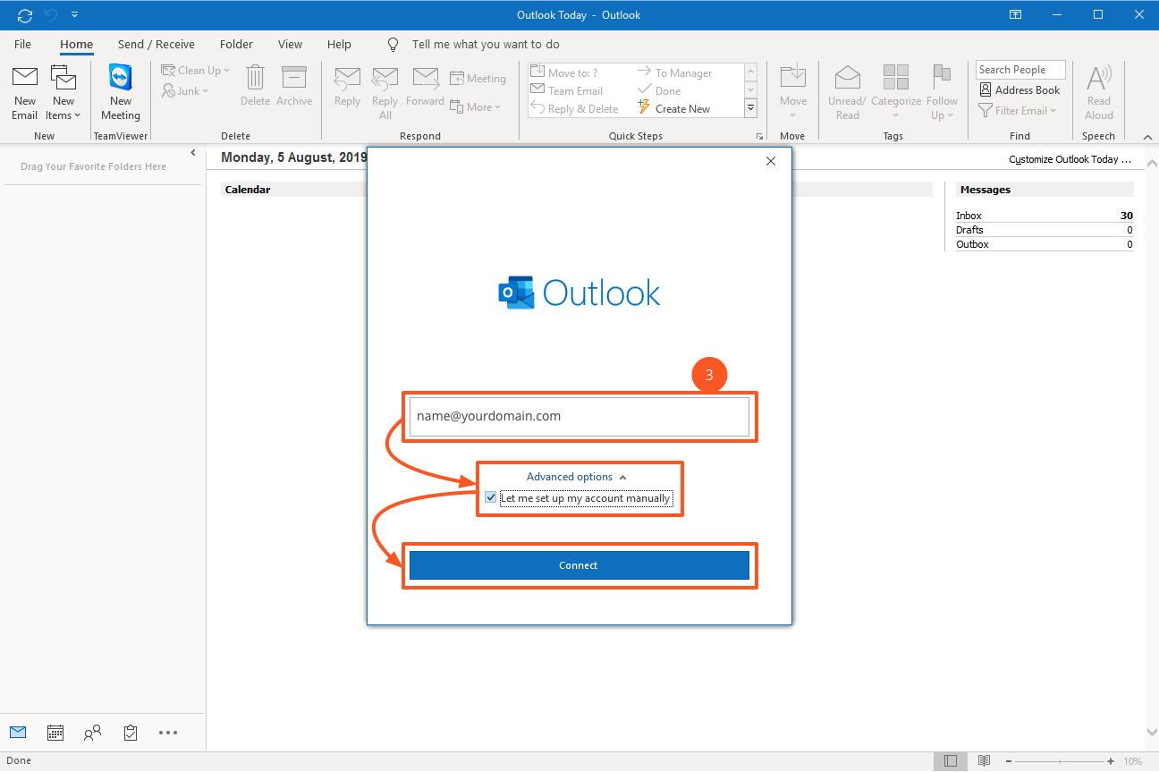Start a TeamViewer New Meeting
1159x772 pixels.
coord(120,91)
